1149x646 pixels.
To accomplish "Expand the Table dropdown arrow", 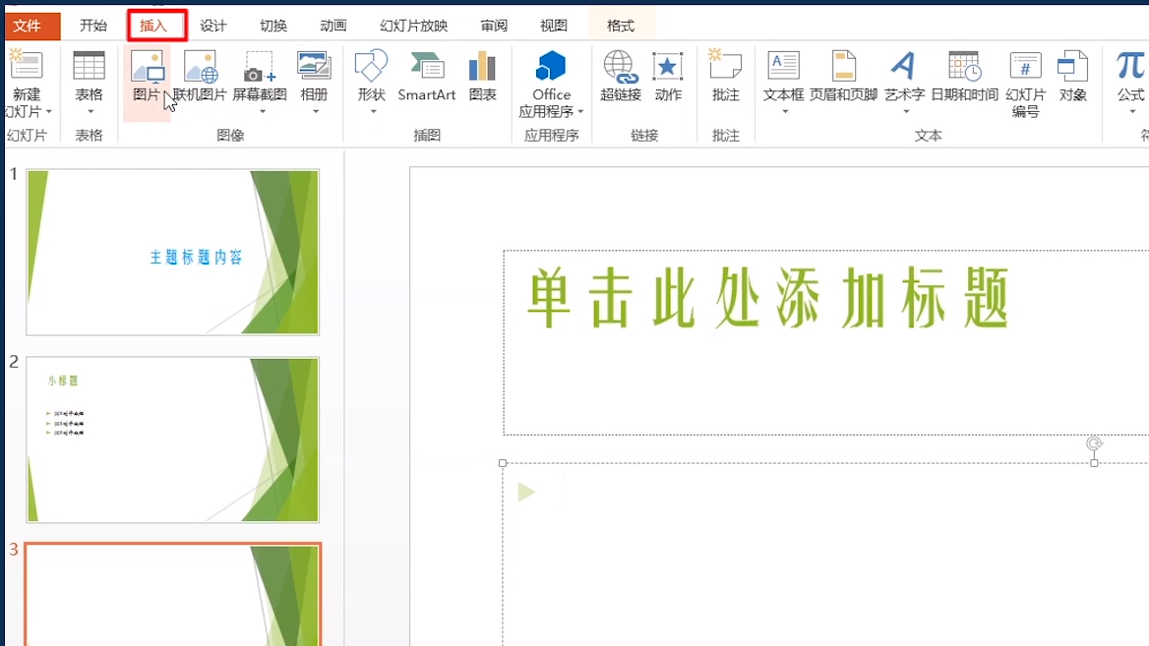I will pos(91,112).
